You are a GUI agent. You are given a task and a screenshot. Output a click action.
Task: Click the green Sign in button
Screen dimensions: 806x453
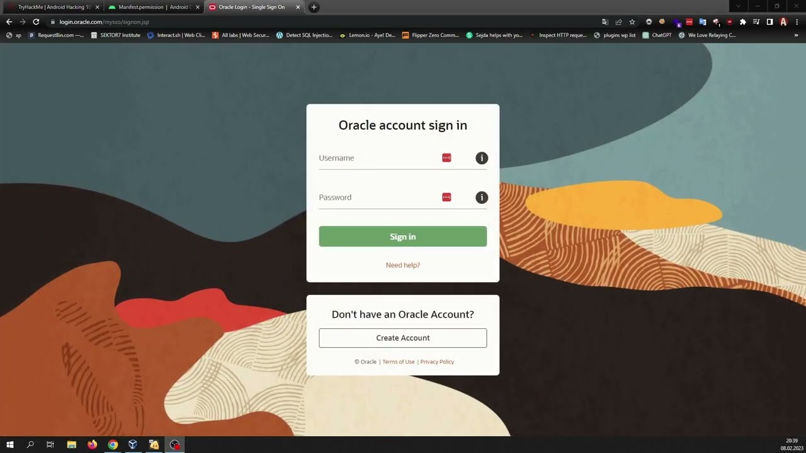(403, 237)
